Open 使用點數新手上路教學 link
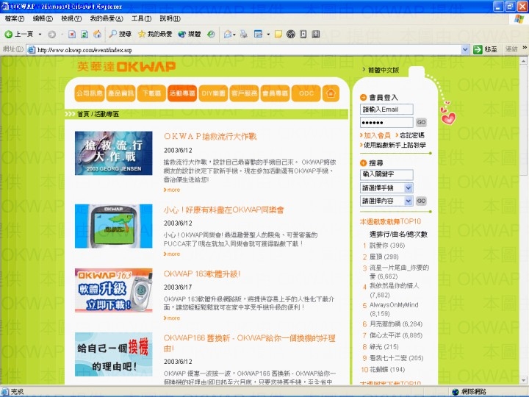The height and width of the screenshot is (397, 529). point(395,145)
